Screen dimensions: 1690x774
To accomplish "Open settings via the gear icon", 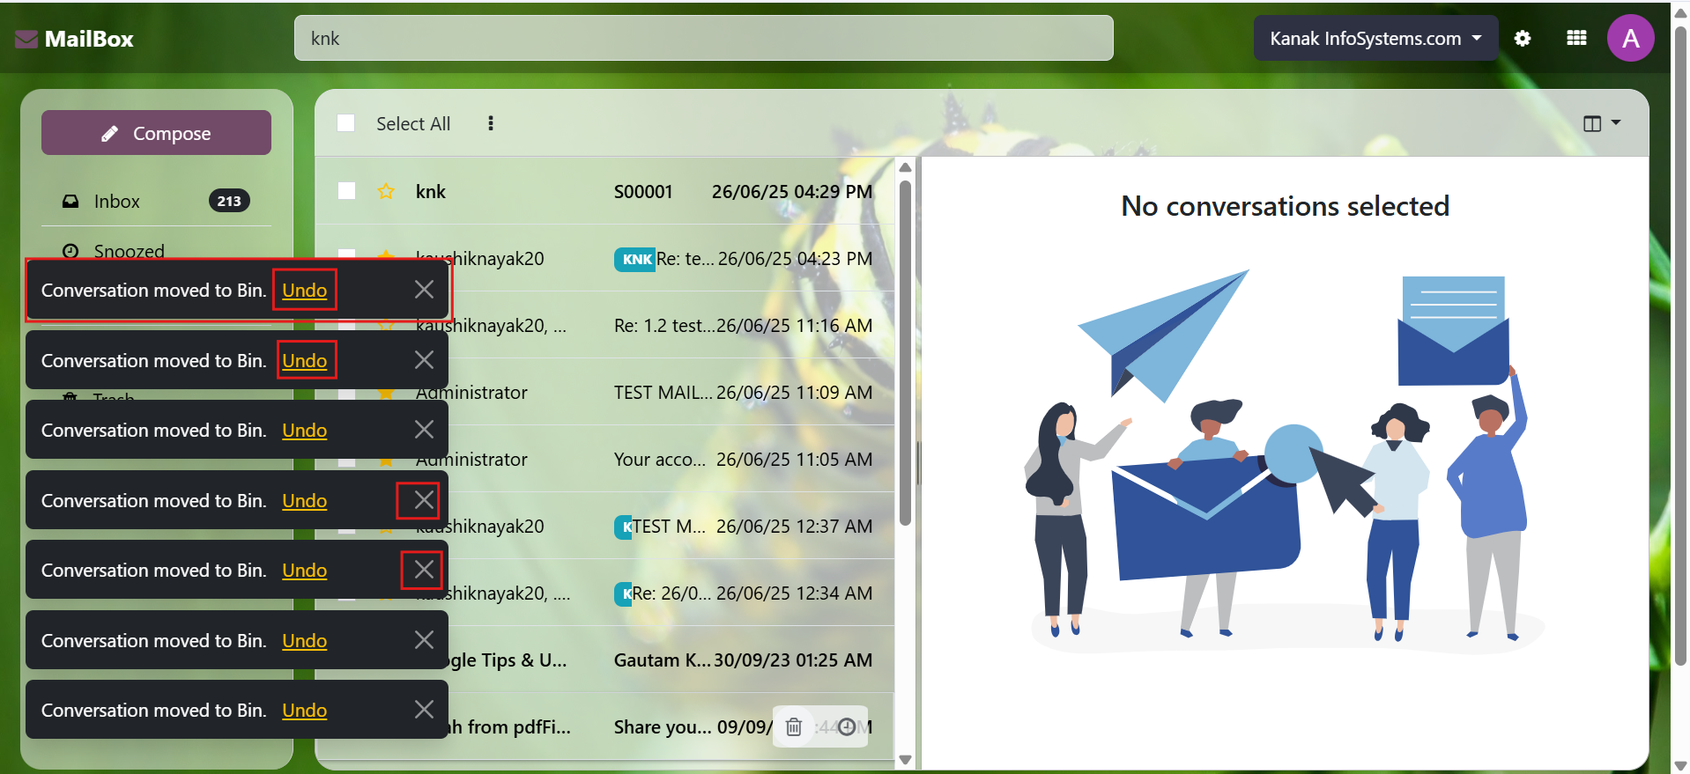I will coord(1523,38).
